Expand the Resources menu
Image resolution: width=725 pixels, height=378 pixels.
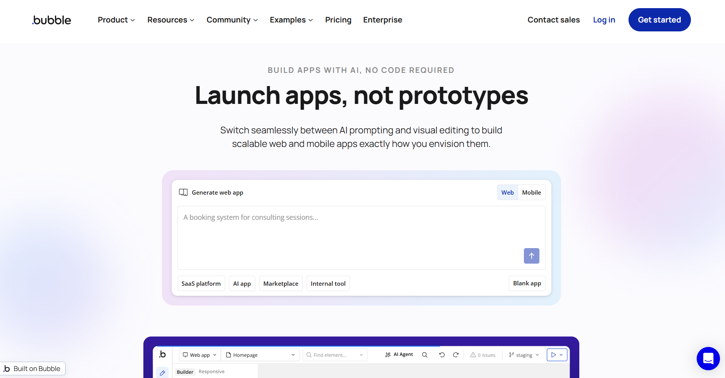point(171,20)
